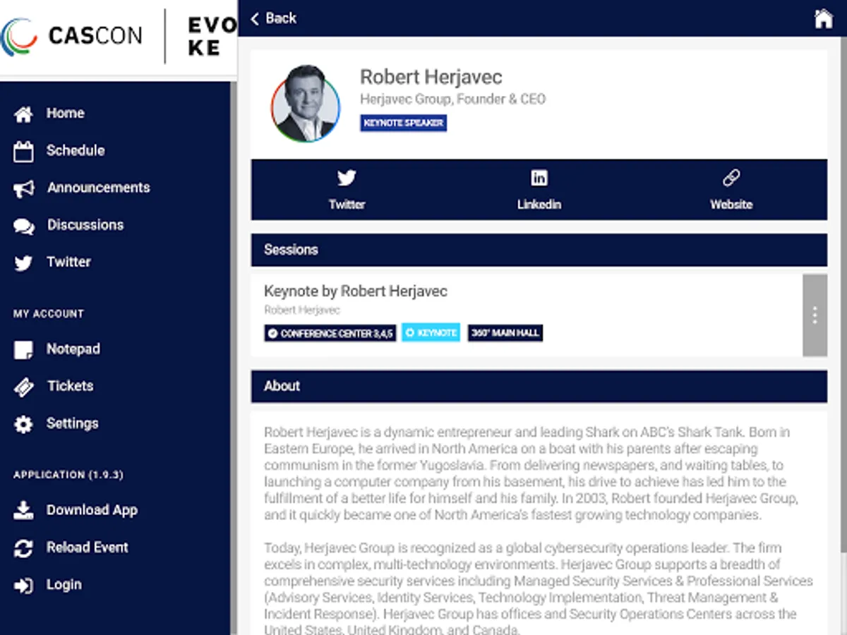Screen dimensions: 847x635
Task: Click Robert Herjavec's profile photo
Action: point(306,104)
